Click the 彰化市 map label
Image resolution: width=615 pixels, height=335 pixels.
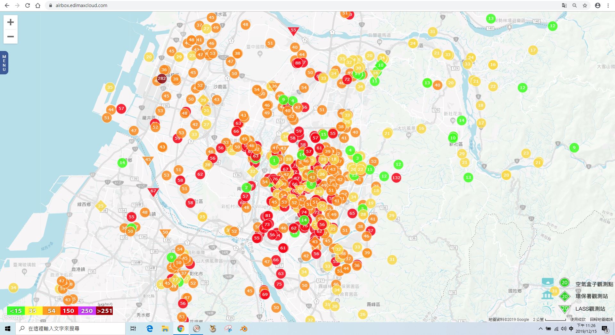[196, 274]
